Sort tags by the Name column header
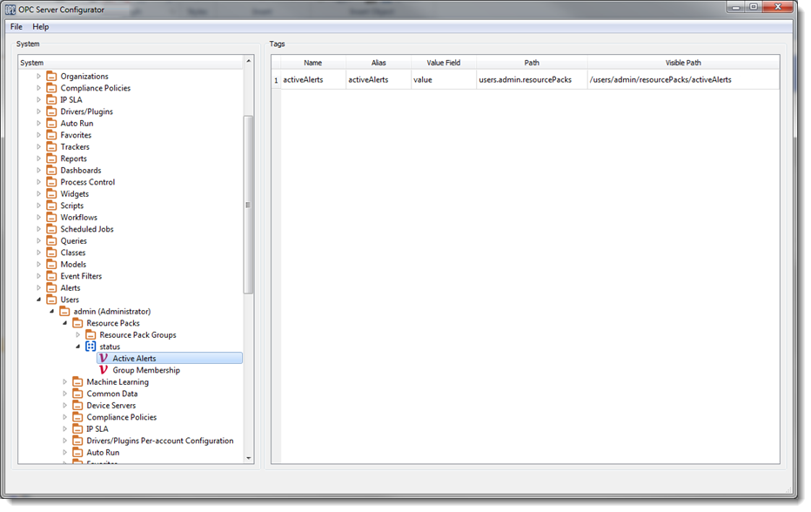 [x=312, y=63]
